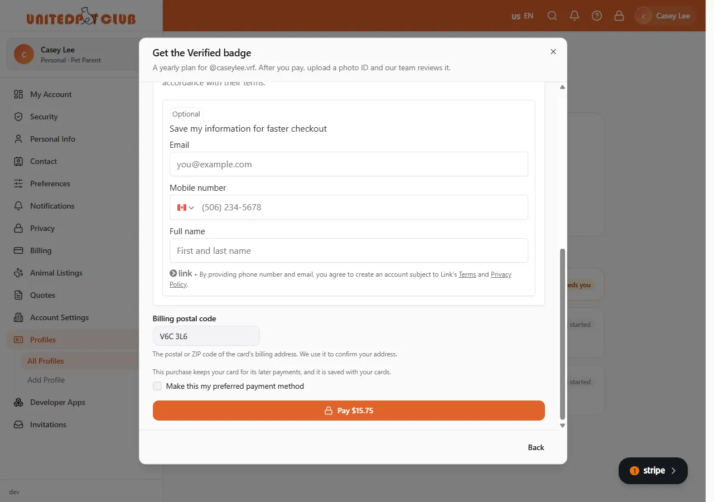Focus the Full name input field
The width and height of the screenshot is (714, 502).
(349, 250)
